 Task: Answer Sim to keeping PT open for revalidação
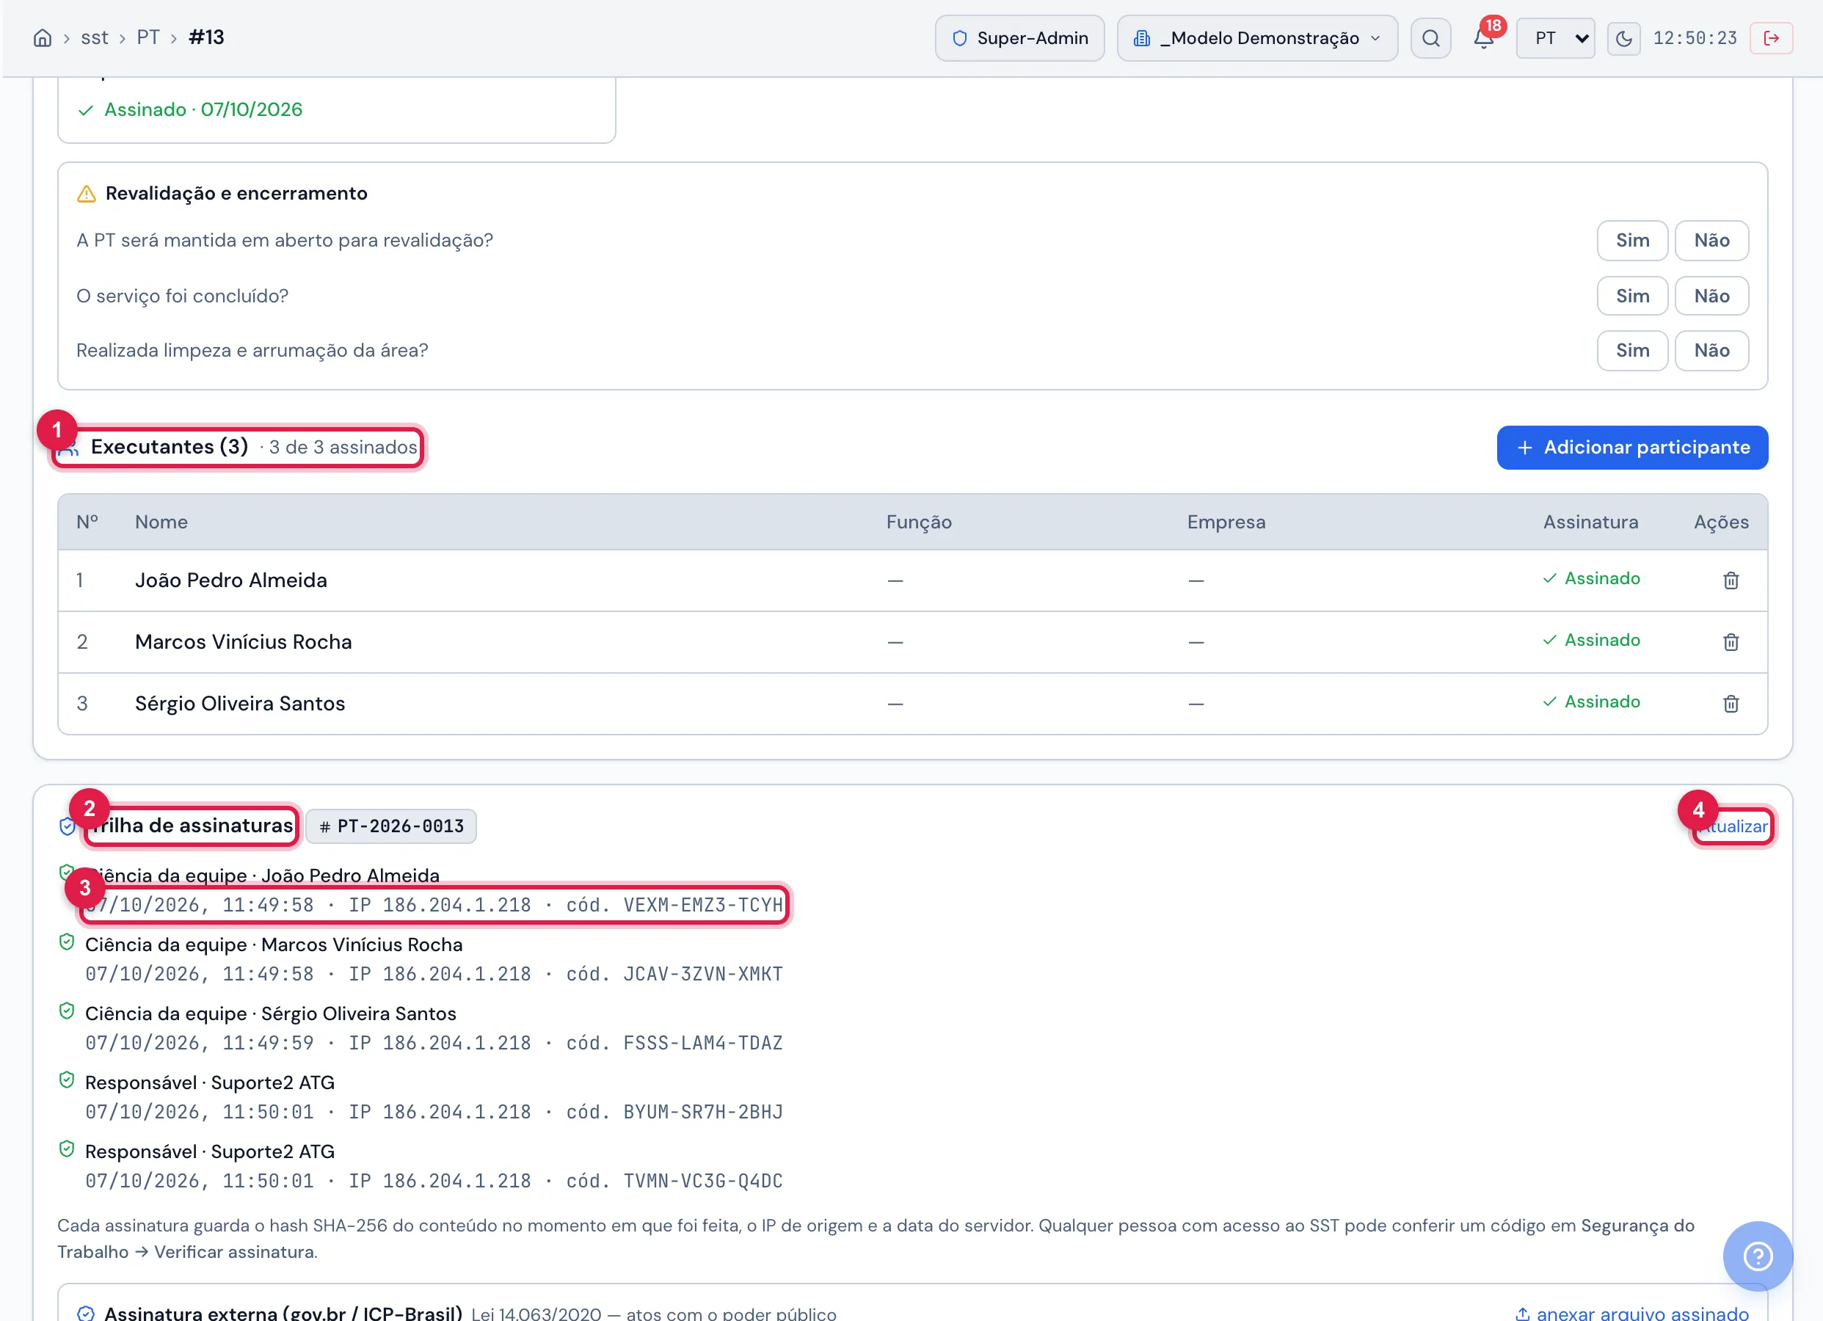click(1631, 241)
